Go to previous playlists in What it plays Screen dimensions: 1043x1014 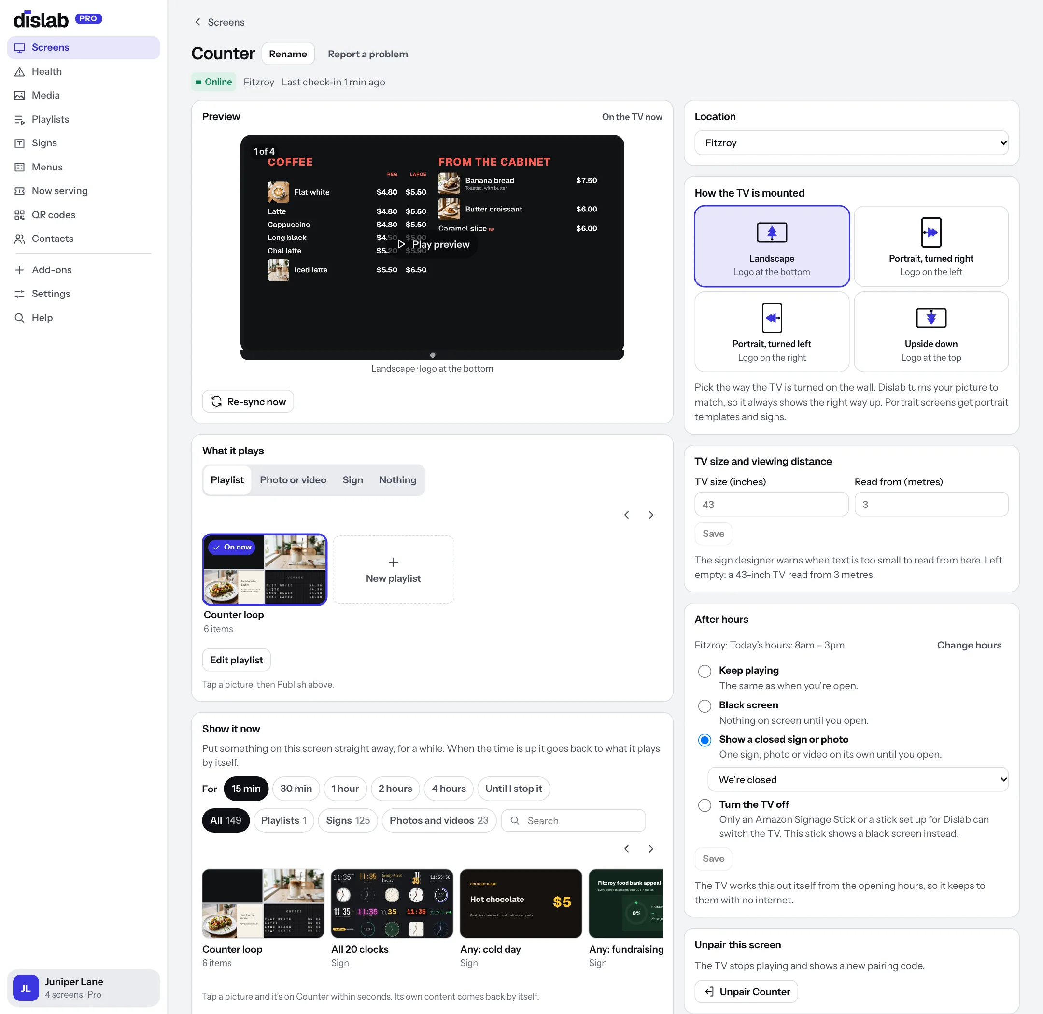coord(626,515)
